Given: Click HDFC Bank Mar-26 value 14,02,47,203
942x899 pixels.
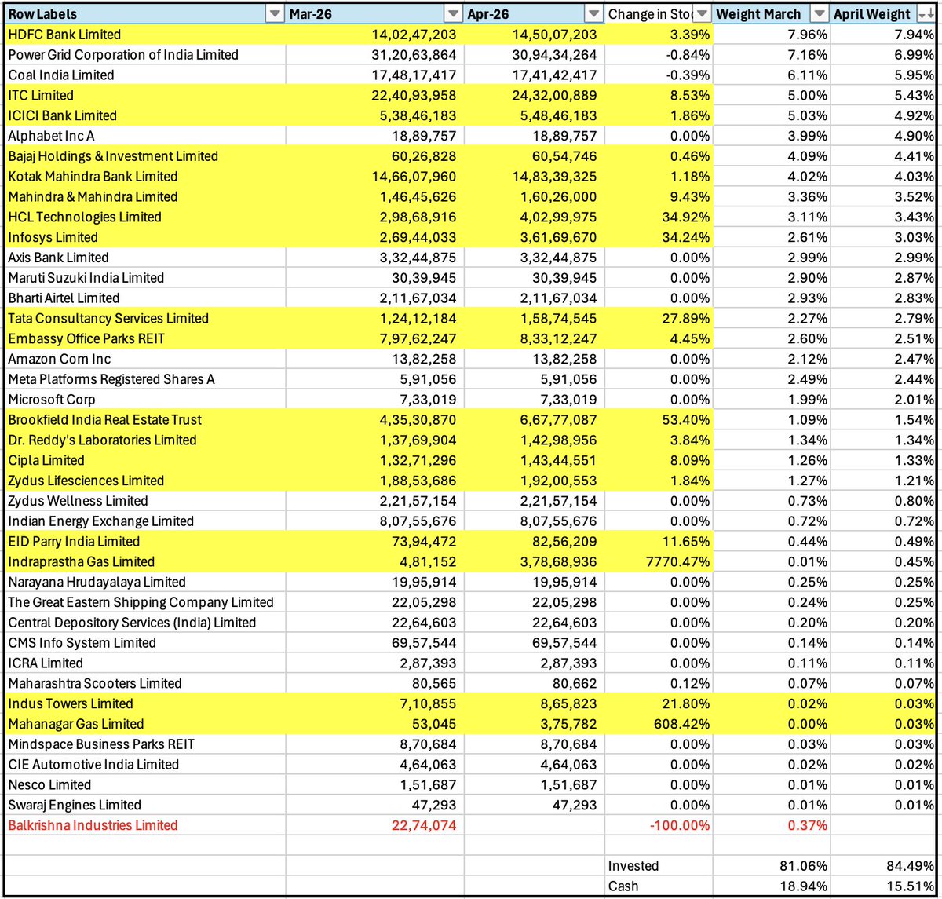Looking at the screenshot, I should pyautogui.click(x=375, y=35).
